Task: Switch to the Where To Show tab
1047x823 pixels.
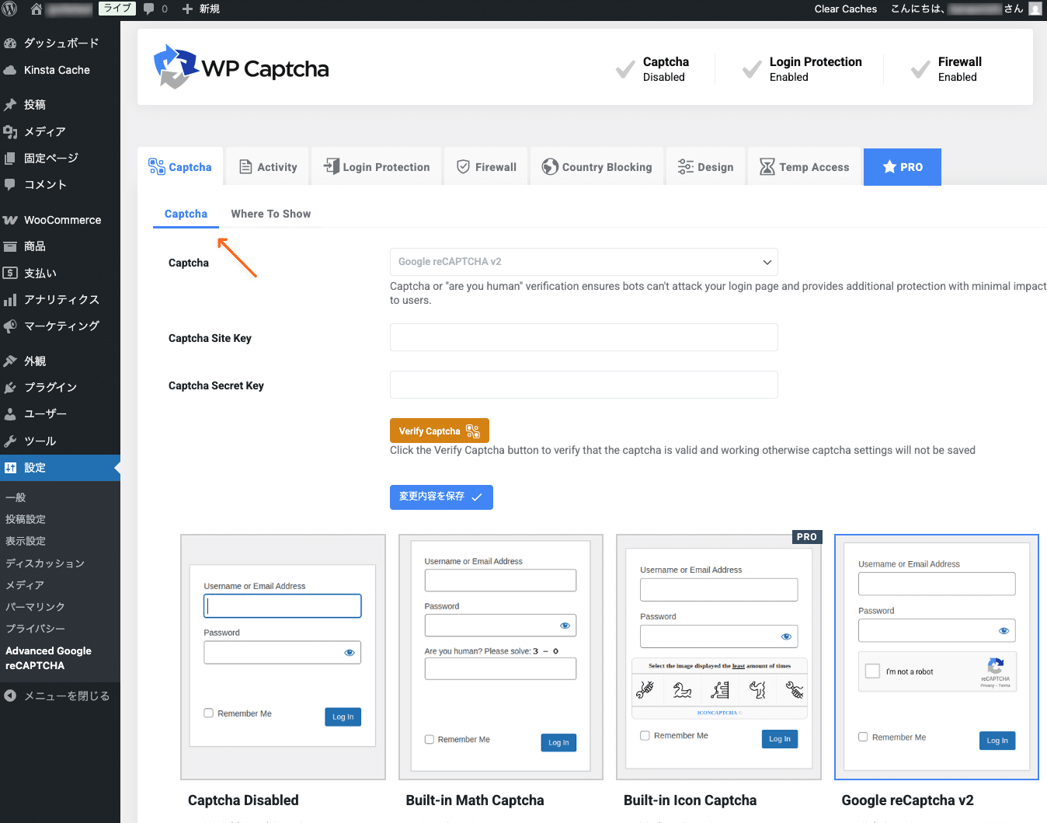Action: (270, 214)
